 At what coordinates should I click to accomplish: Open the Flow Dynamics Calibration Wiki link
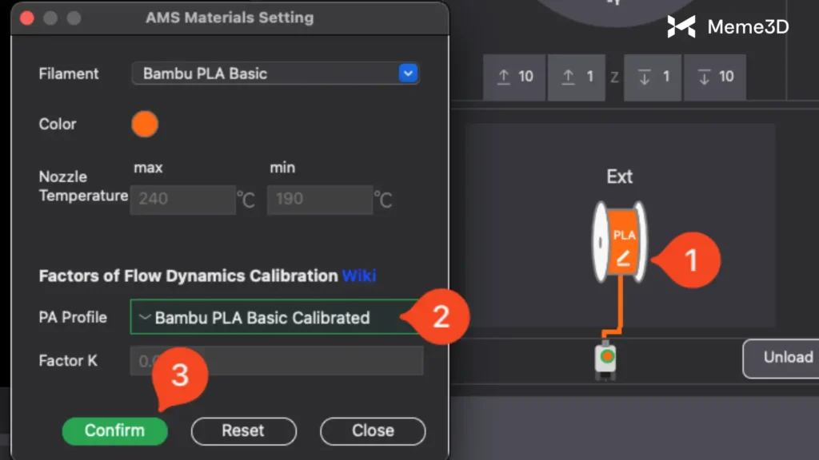point(359,276)
